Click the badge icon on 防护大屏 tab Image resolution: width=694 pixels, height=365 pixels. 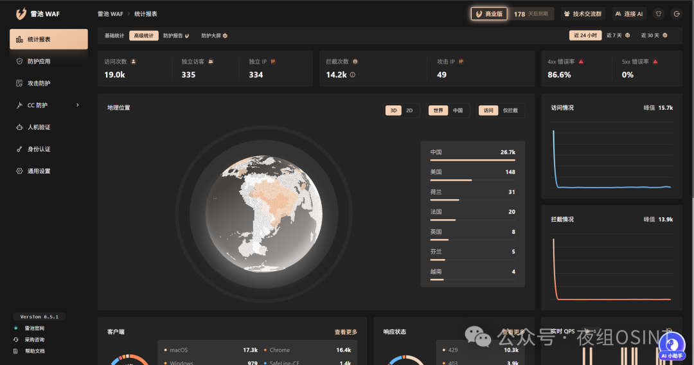tap(225, 35)
